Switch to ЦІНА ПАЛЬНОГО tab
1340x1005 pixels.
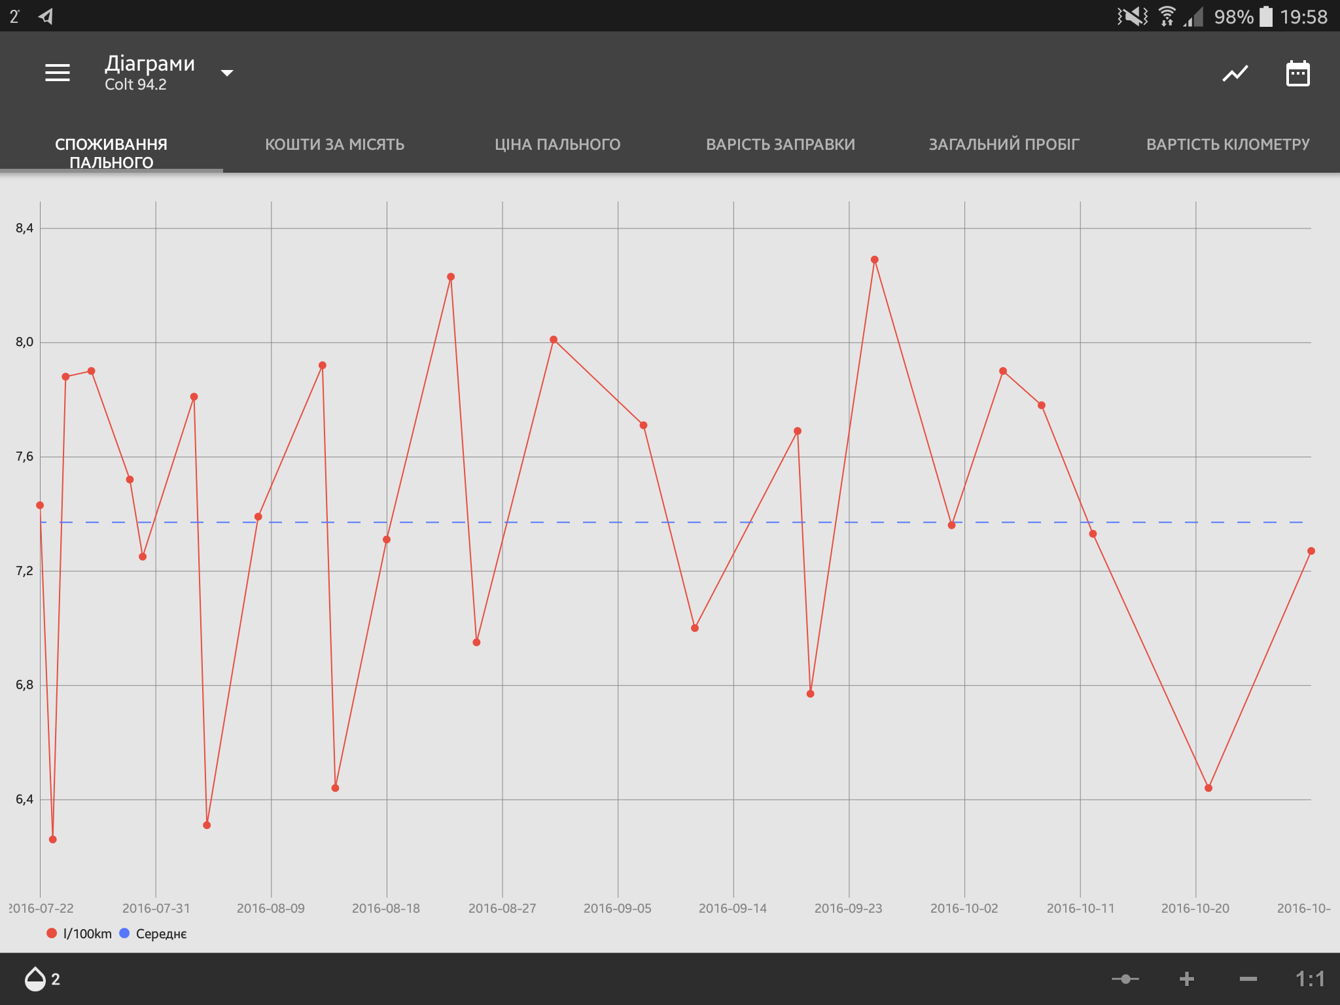(x=557, y=145)
